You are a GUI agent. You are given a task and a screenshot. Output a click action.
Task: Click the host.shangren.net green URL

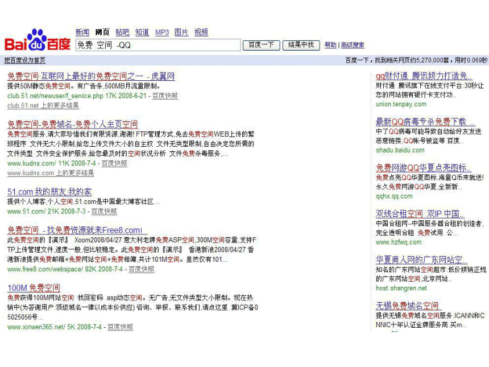click(x=401, y=288)
